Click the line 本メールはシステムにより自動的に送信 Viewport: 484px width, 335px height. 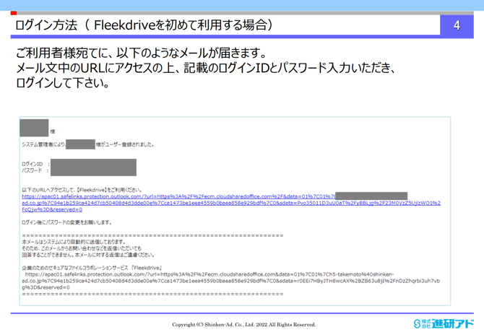[x=74, y=242]
